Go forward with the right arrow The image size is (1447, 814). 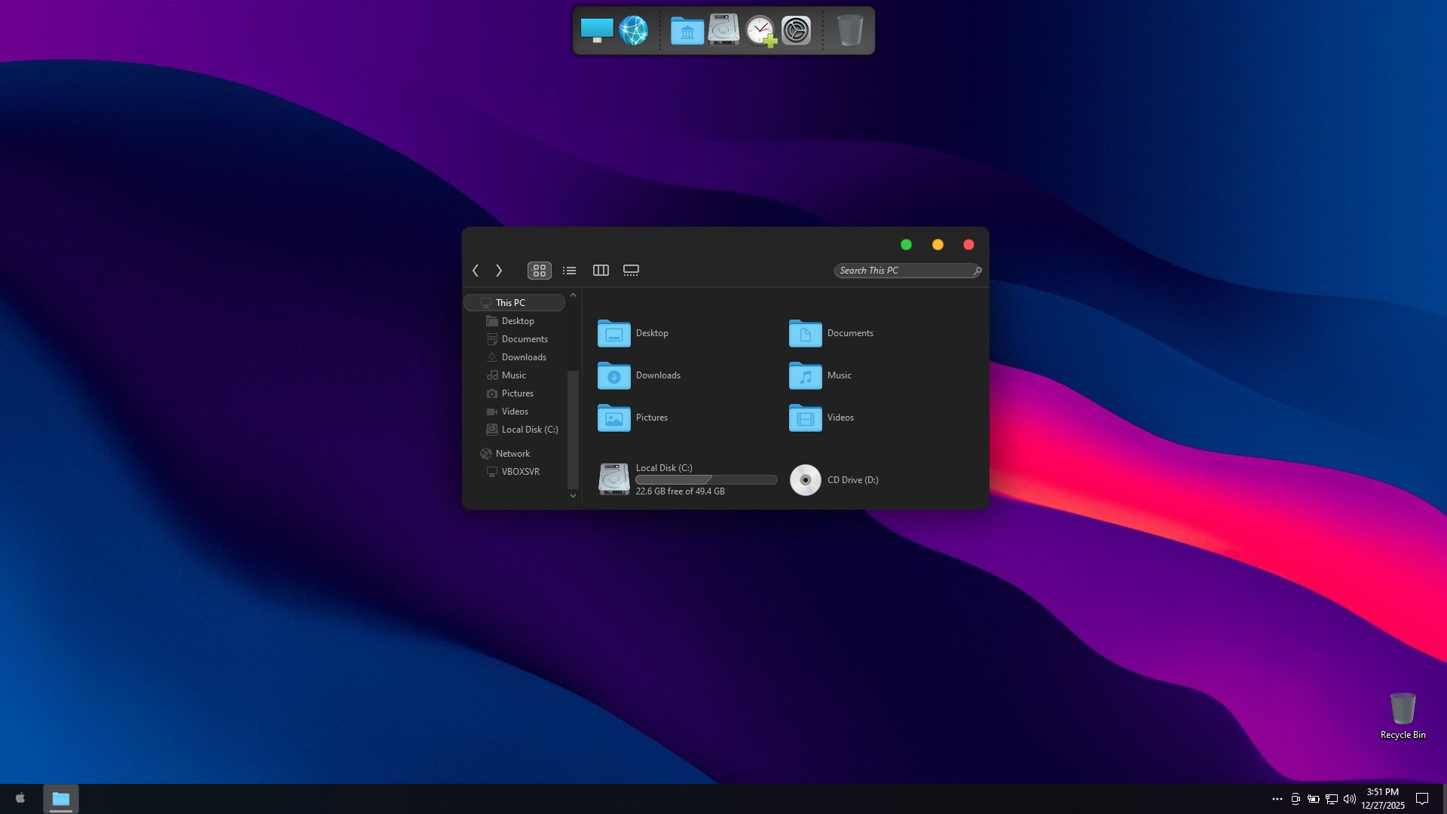[499, 271]
